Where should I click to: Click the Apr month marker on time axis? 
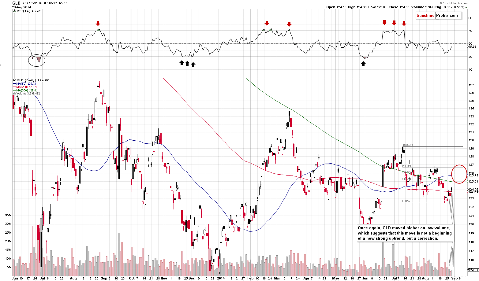click(x=306, y=279)
